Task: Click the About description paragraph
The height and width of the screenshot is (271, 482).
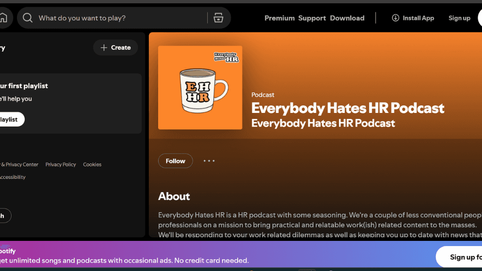Action: click(320, 224)
